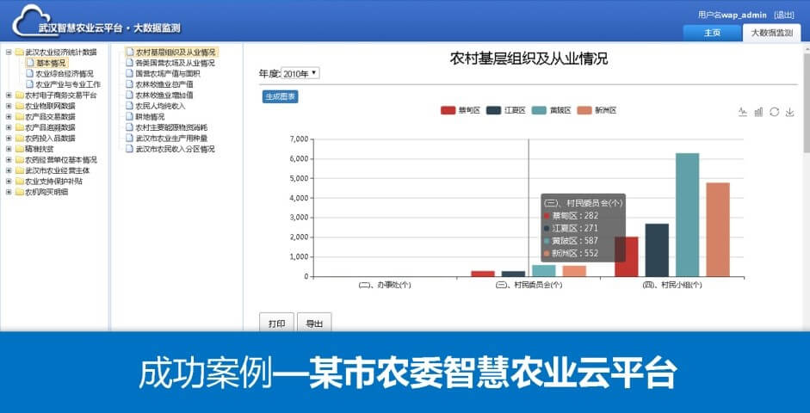Switch to the 主页 tab
The width and height of the screenshot is (810, 413).
(712, 33)
